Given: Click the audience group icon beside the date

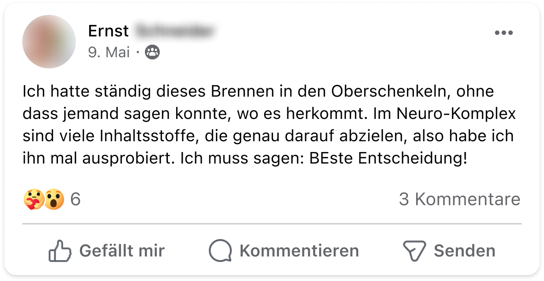Looking at the screenshot, I should [x=152, y=53].
